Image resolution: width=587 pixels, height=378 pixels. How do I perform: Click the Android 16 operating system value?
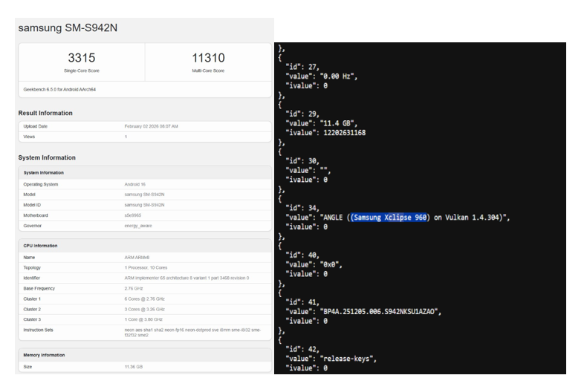[x=134, y=183]
